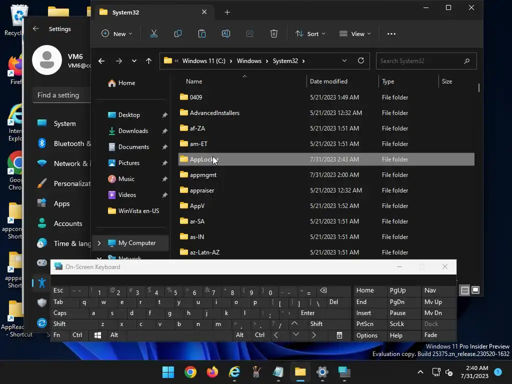Select the appmgmt folder row
The width and height of the screenshot is (512, 384).
click(326, 174)
